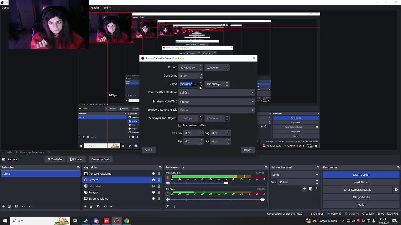This screenshot has height=225, width=401.
Task: Hide kamera source eye icon
Action: 154,180
